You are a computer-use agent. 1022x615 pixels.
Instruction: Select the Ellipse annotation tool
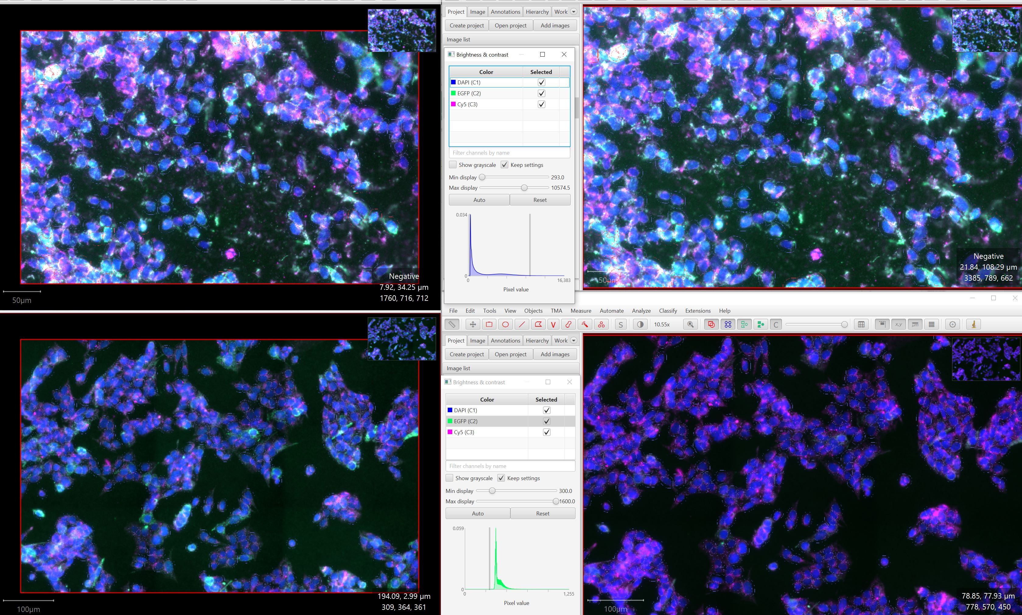point(505,325)
